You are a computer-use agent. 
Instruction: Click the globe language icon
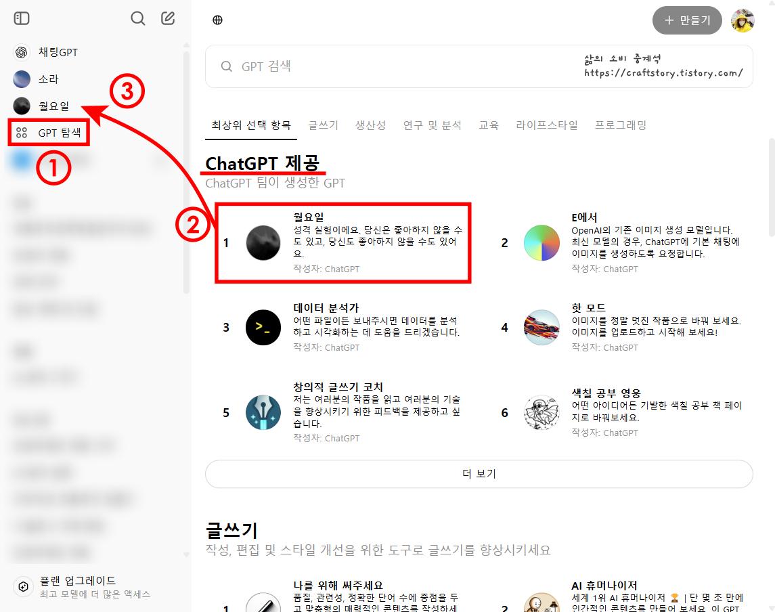tap(217, 20)
